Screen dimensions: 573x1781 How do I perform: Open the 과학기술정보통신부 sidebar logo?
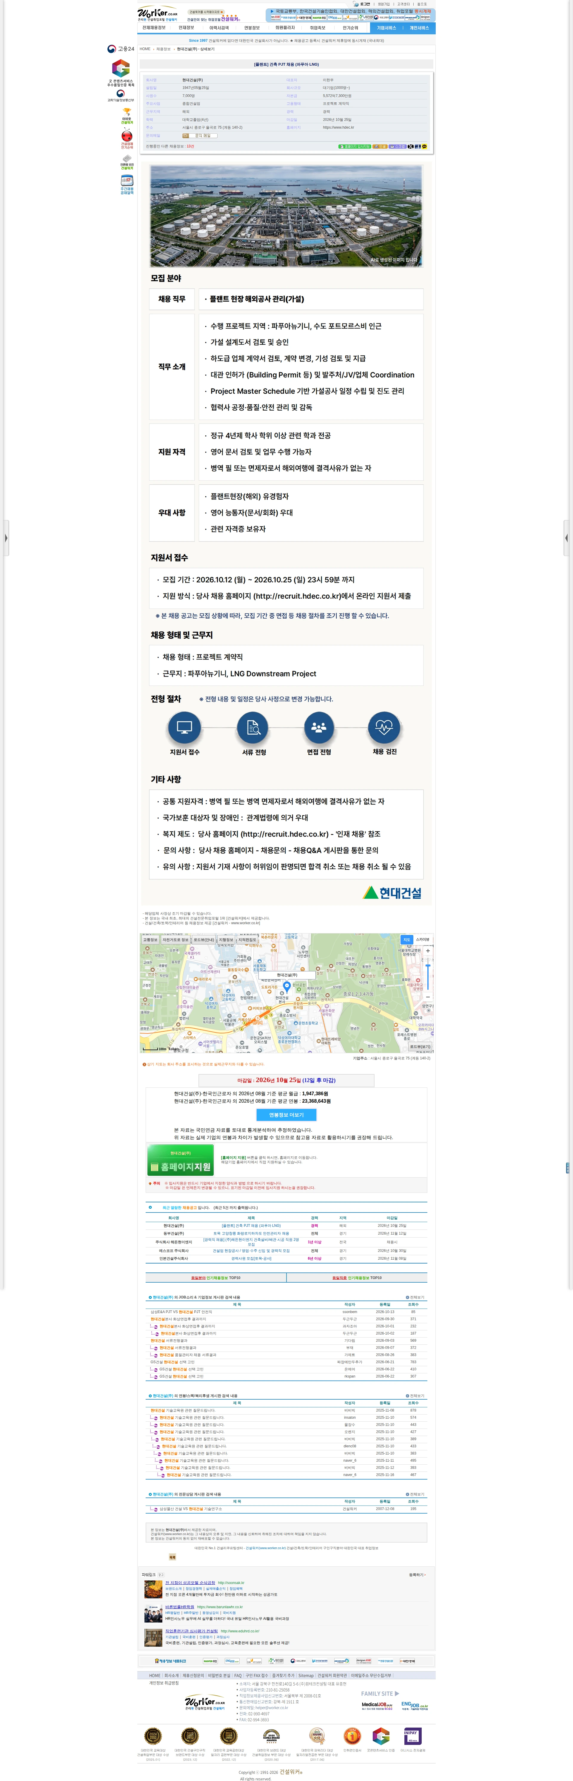121,96
